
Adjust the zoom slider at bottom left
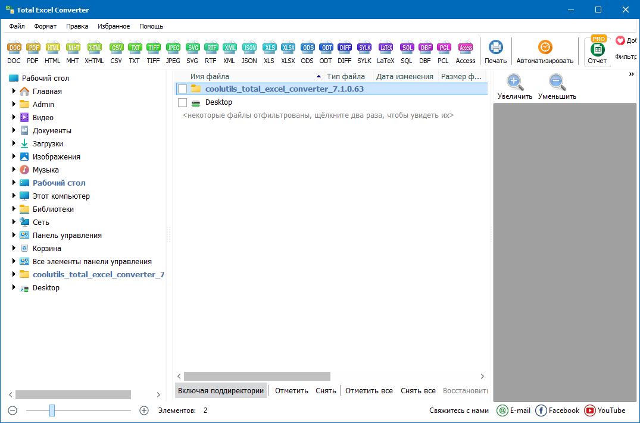51,411
